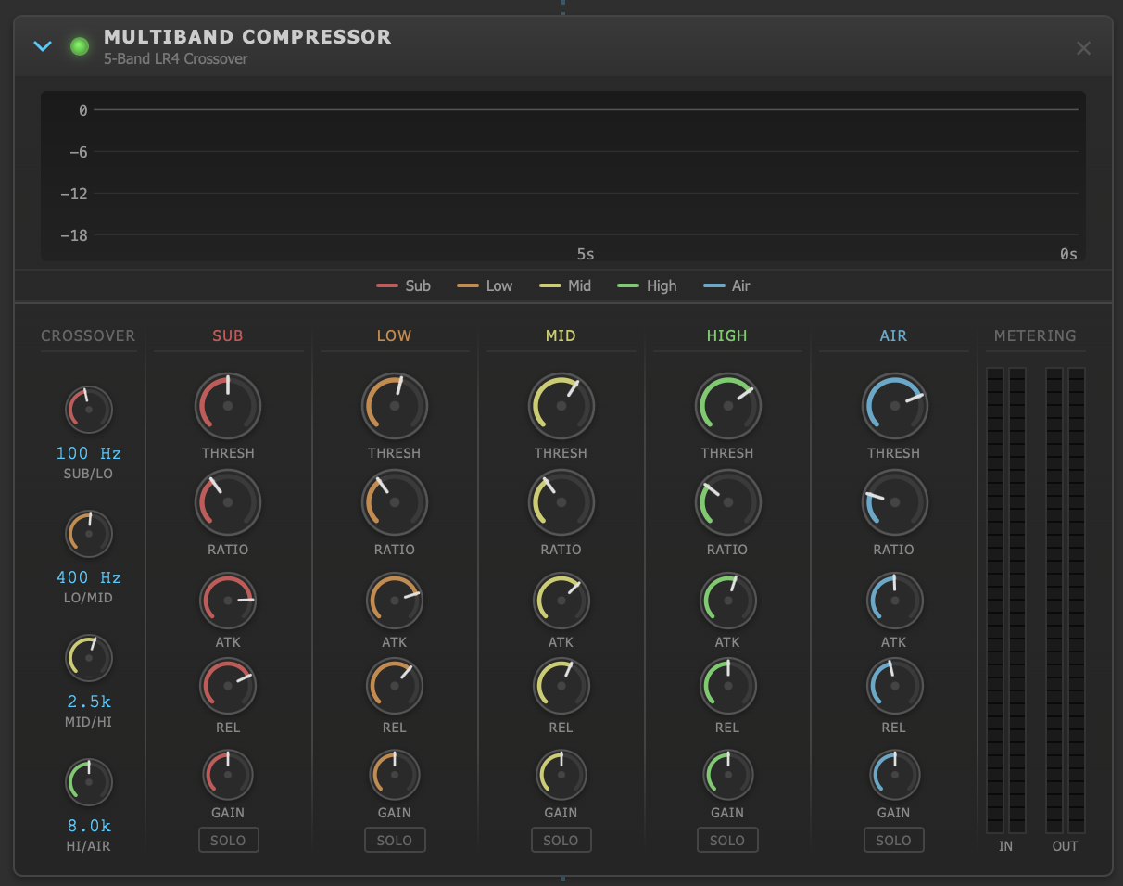Click the SUB band GAIN knob
The height and width of the screenshot is (886, 1123).
[x=228, y=775]
